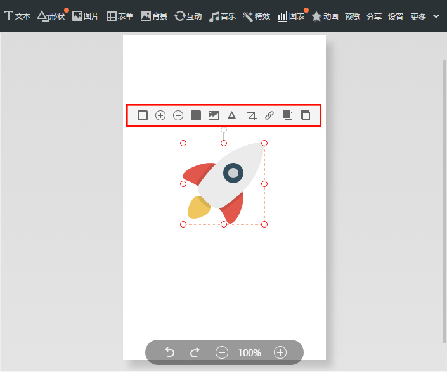The height and width of the screenshot is (372, 447).
Task: Click the replace picture icon
Action: click(x=214, y=115)
